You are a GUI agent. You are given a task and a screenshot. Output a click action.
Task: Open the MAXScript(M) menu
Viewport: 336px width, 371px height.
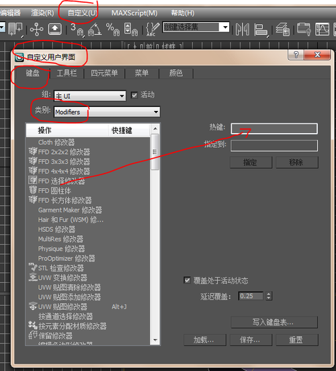click(x=134, y=13)
